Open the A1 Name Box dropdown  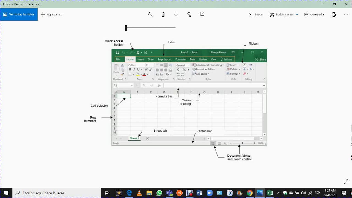click(132, 86)
